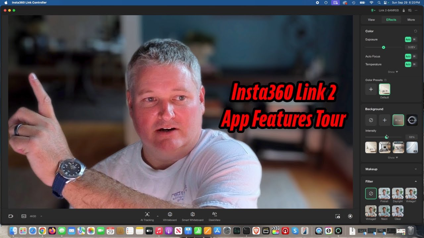Screen dimensions: 424x238
Task: Expand the Show option under Temperature
Action: (393, 72)
